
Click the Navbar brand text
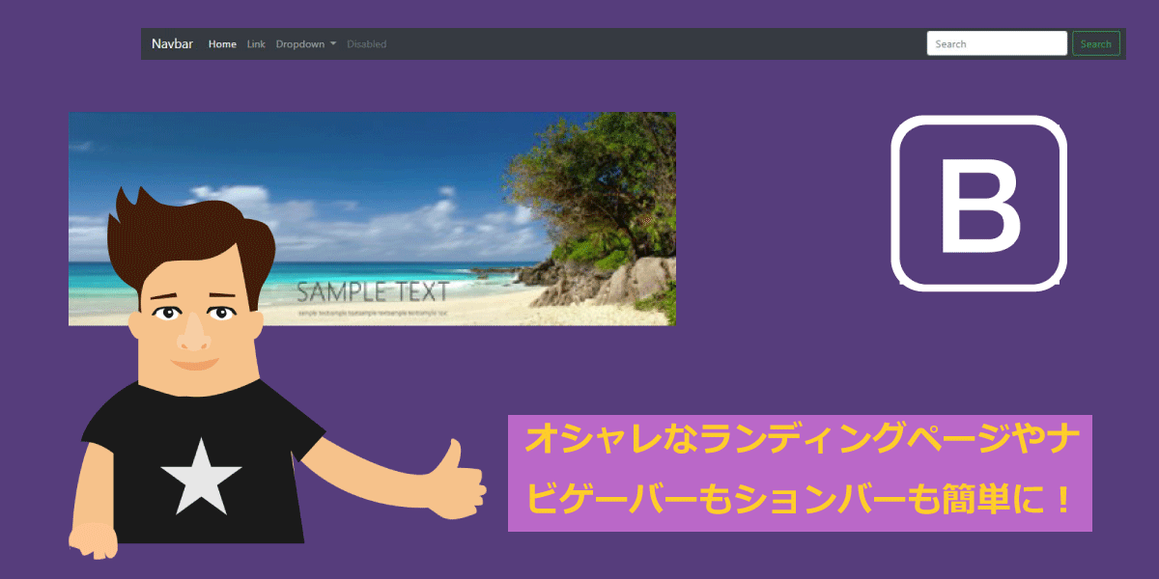coord(172,43)
